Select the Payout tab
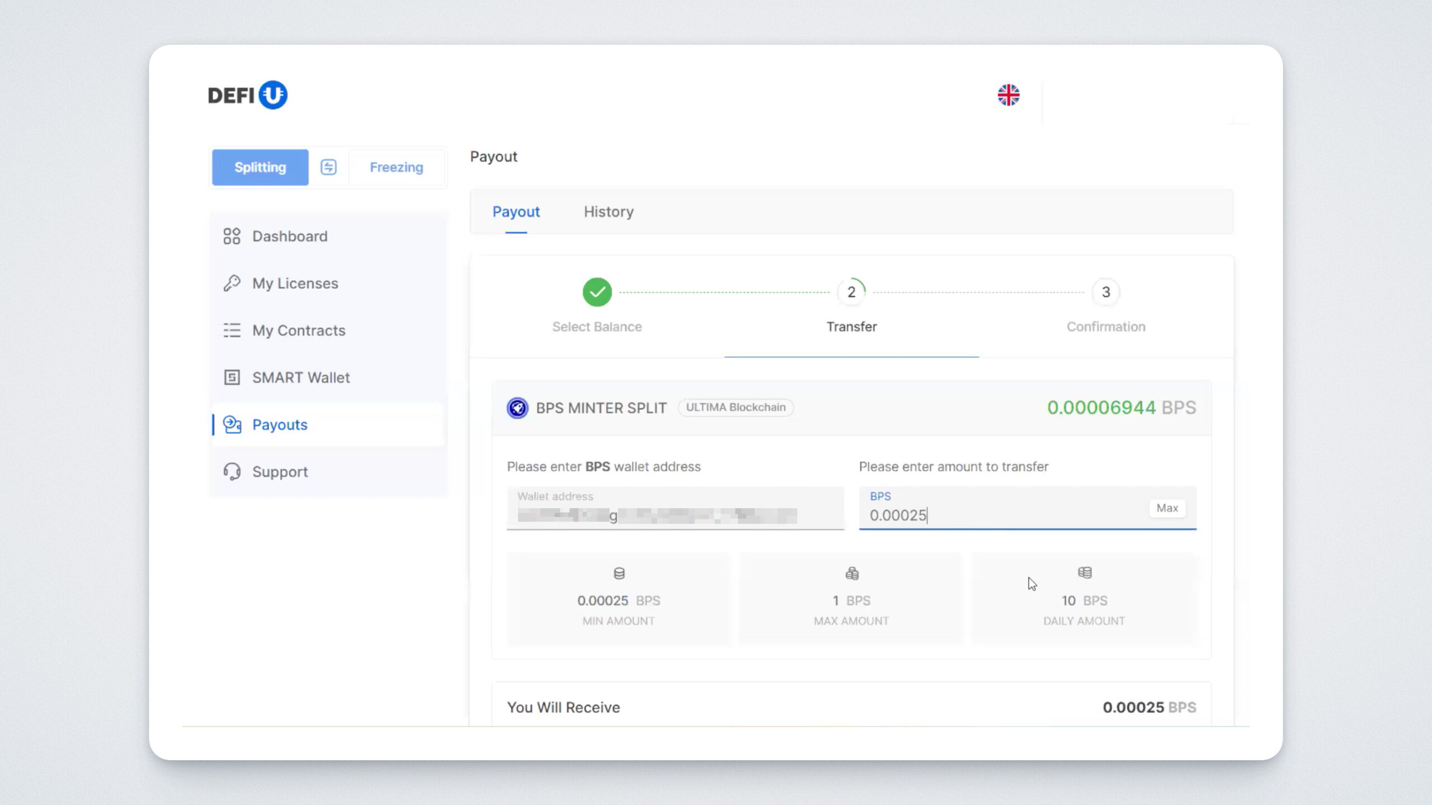Viewport: 1432px width, 805px height. click(516, 212)
